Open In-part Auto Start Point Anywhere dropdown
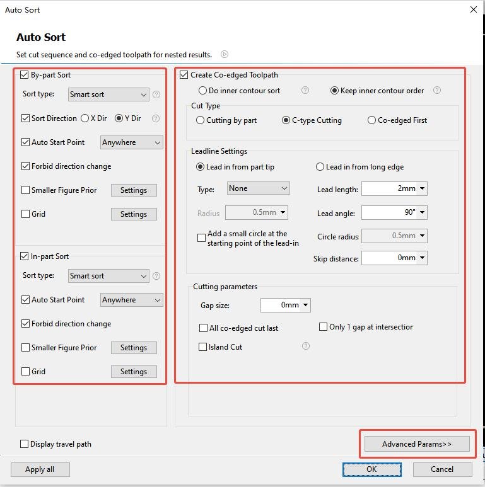The width and height of the screenshot is (485, 487). 132,300
